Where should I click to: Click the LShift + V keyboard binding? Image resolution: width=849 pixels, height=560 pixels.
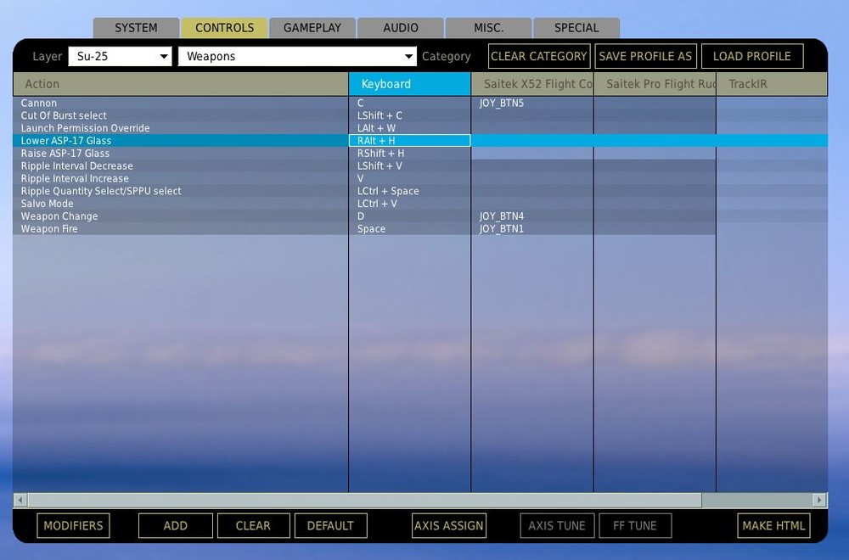(x=410, y=165)
